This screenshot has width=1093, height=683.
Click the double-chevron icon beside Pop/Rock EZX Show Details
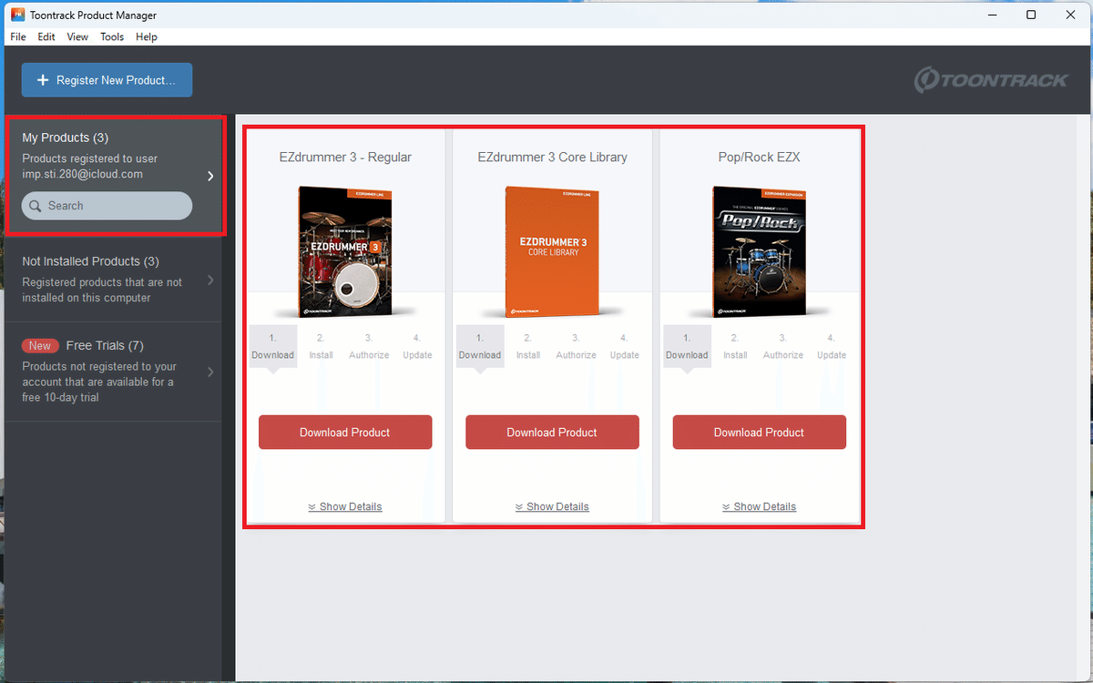pos(727,507)
